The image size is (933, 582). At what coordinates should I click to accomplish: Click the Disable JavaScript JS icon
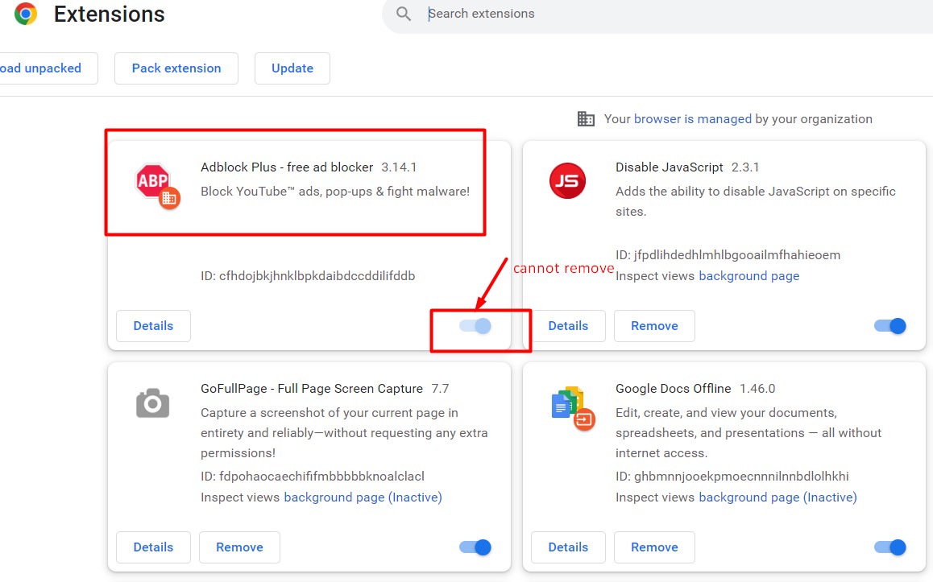pyautogui.click(x=567, y=181)
